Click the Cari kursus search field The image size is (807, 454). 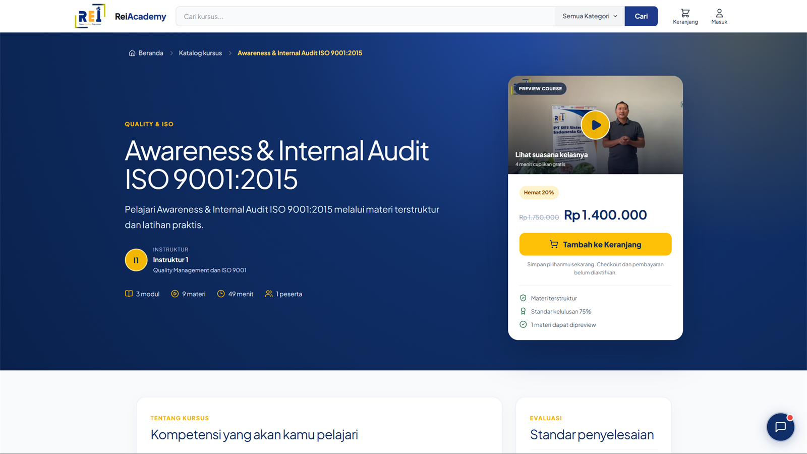tap(366, 16)
